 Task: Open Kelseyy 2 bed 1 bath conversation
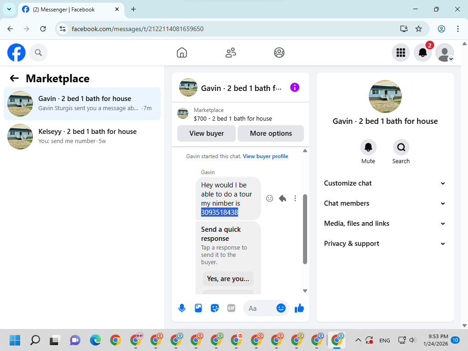pos(82,136)
